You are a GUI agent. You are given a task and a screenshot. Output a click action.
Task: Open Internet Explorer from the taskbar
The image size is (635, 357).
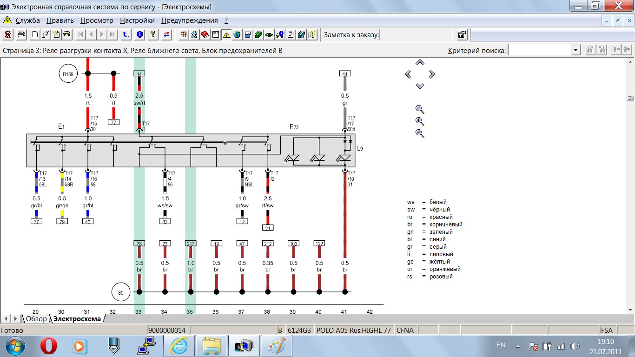coord(179,346)
